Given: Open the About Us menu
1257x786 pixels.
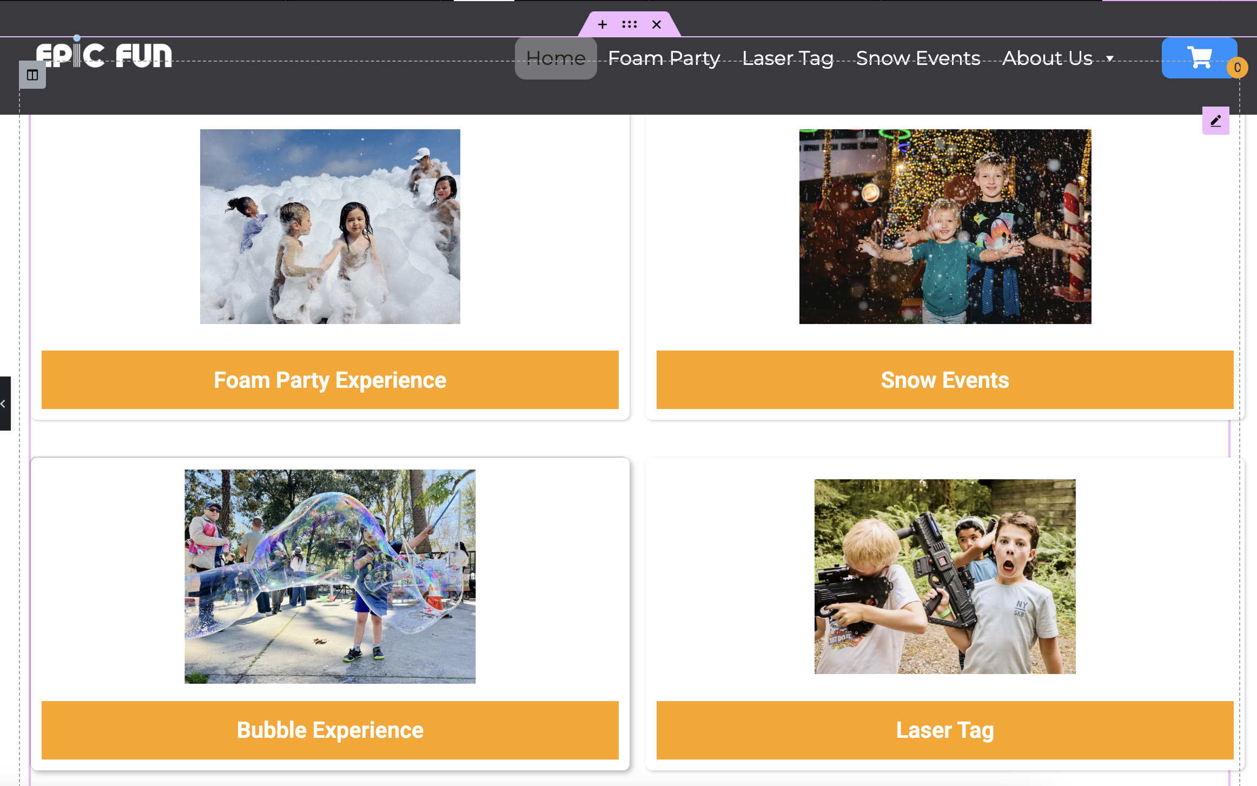Looking at the screenshot, I should point(1047,58).
